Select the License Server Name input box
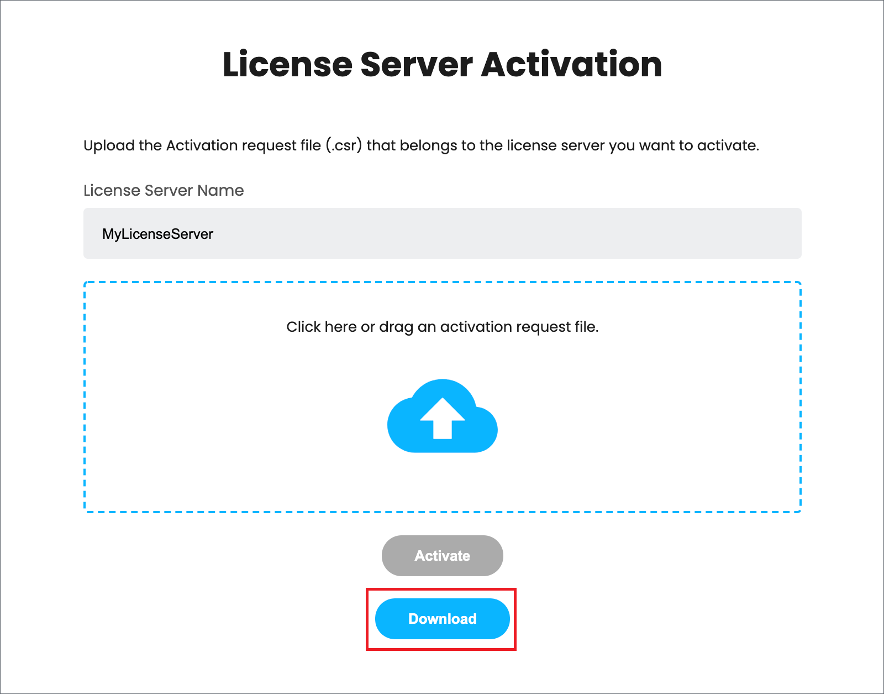This screenshot has width=884, height=694. [x=442, y=233]
